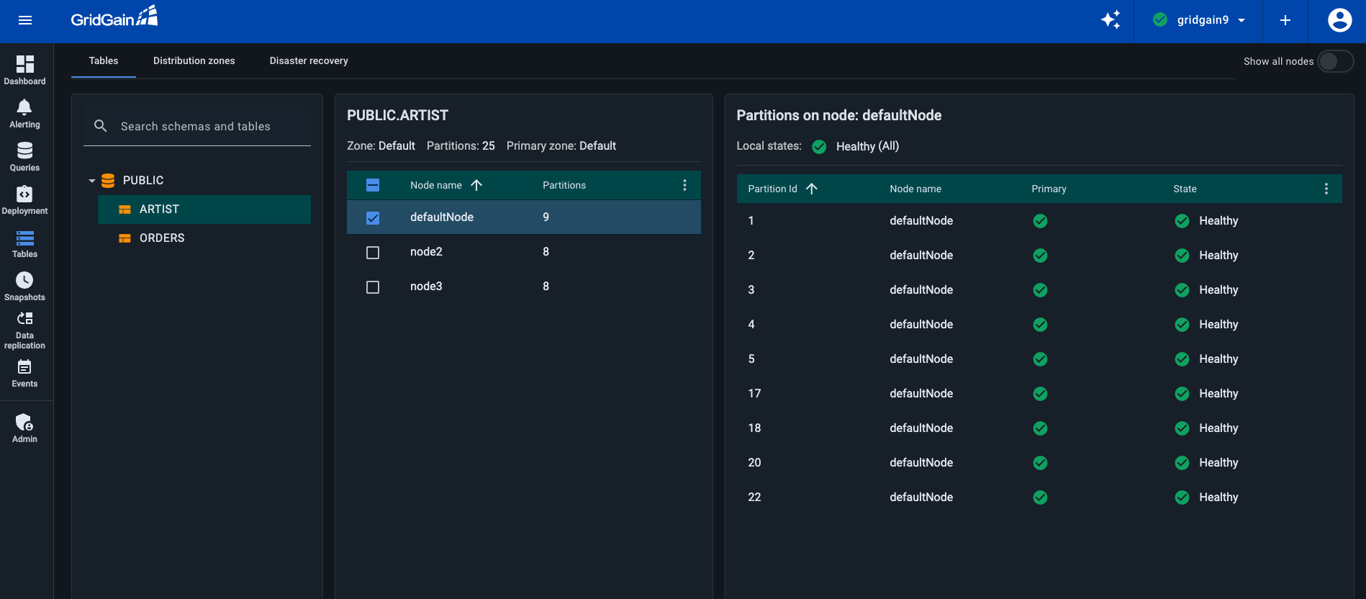Open the Queries sidebar section

tap(24, 156)
